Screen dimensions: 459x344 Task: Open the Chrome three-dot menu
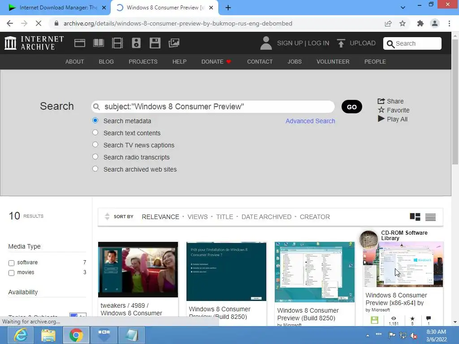click(449, 23)
